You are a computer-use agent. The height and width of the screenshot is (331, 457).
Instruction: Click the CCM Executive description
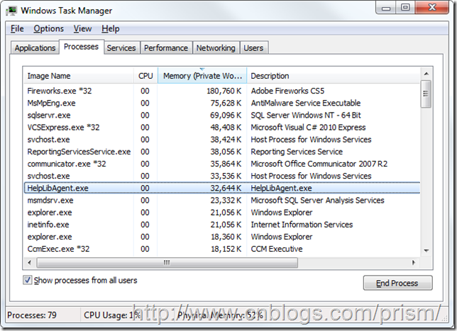click(277, 249)
